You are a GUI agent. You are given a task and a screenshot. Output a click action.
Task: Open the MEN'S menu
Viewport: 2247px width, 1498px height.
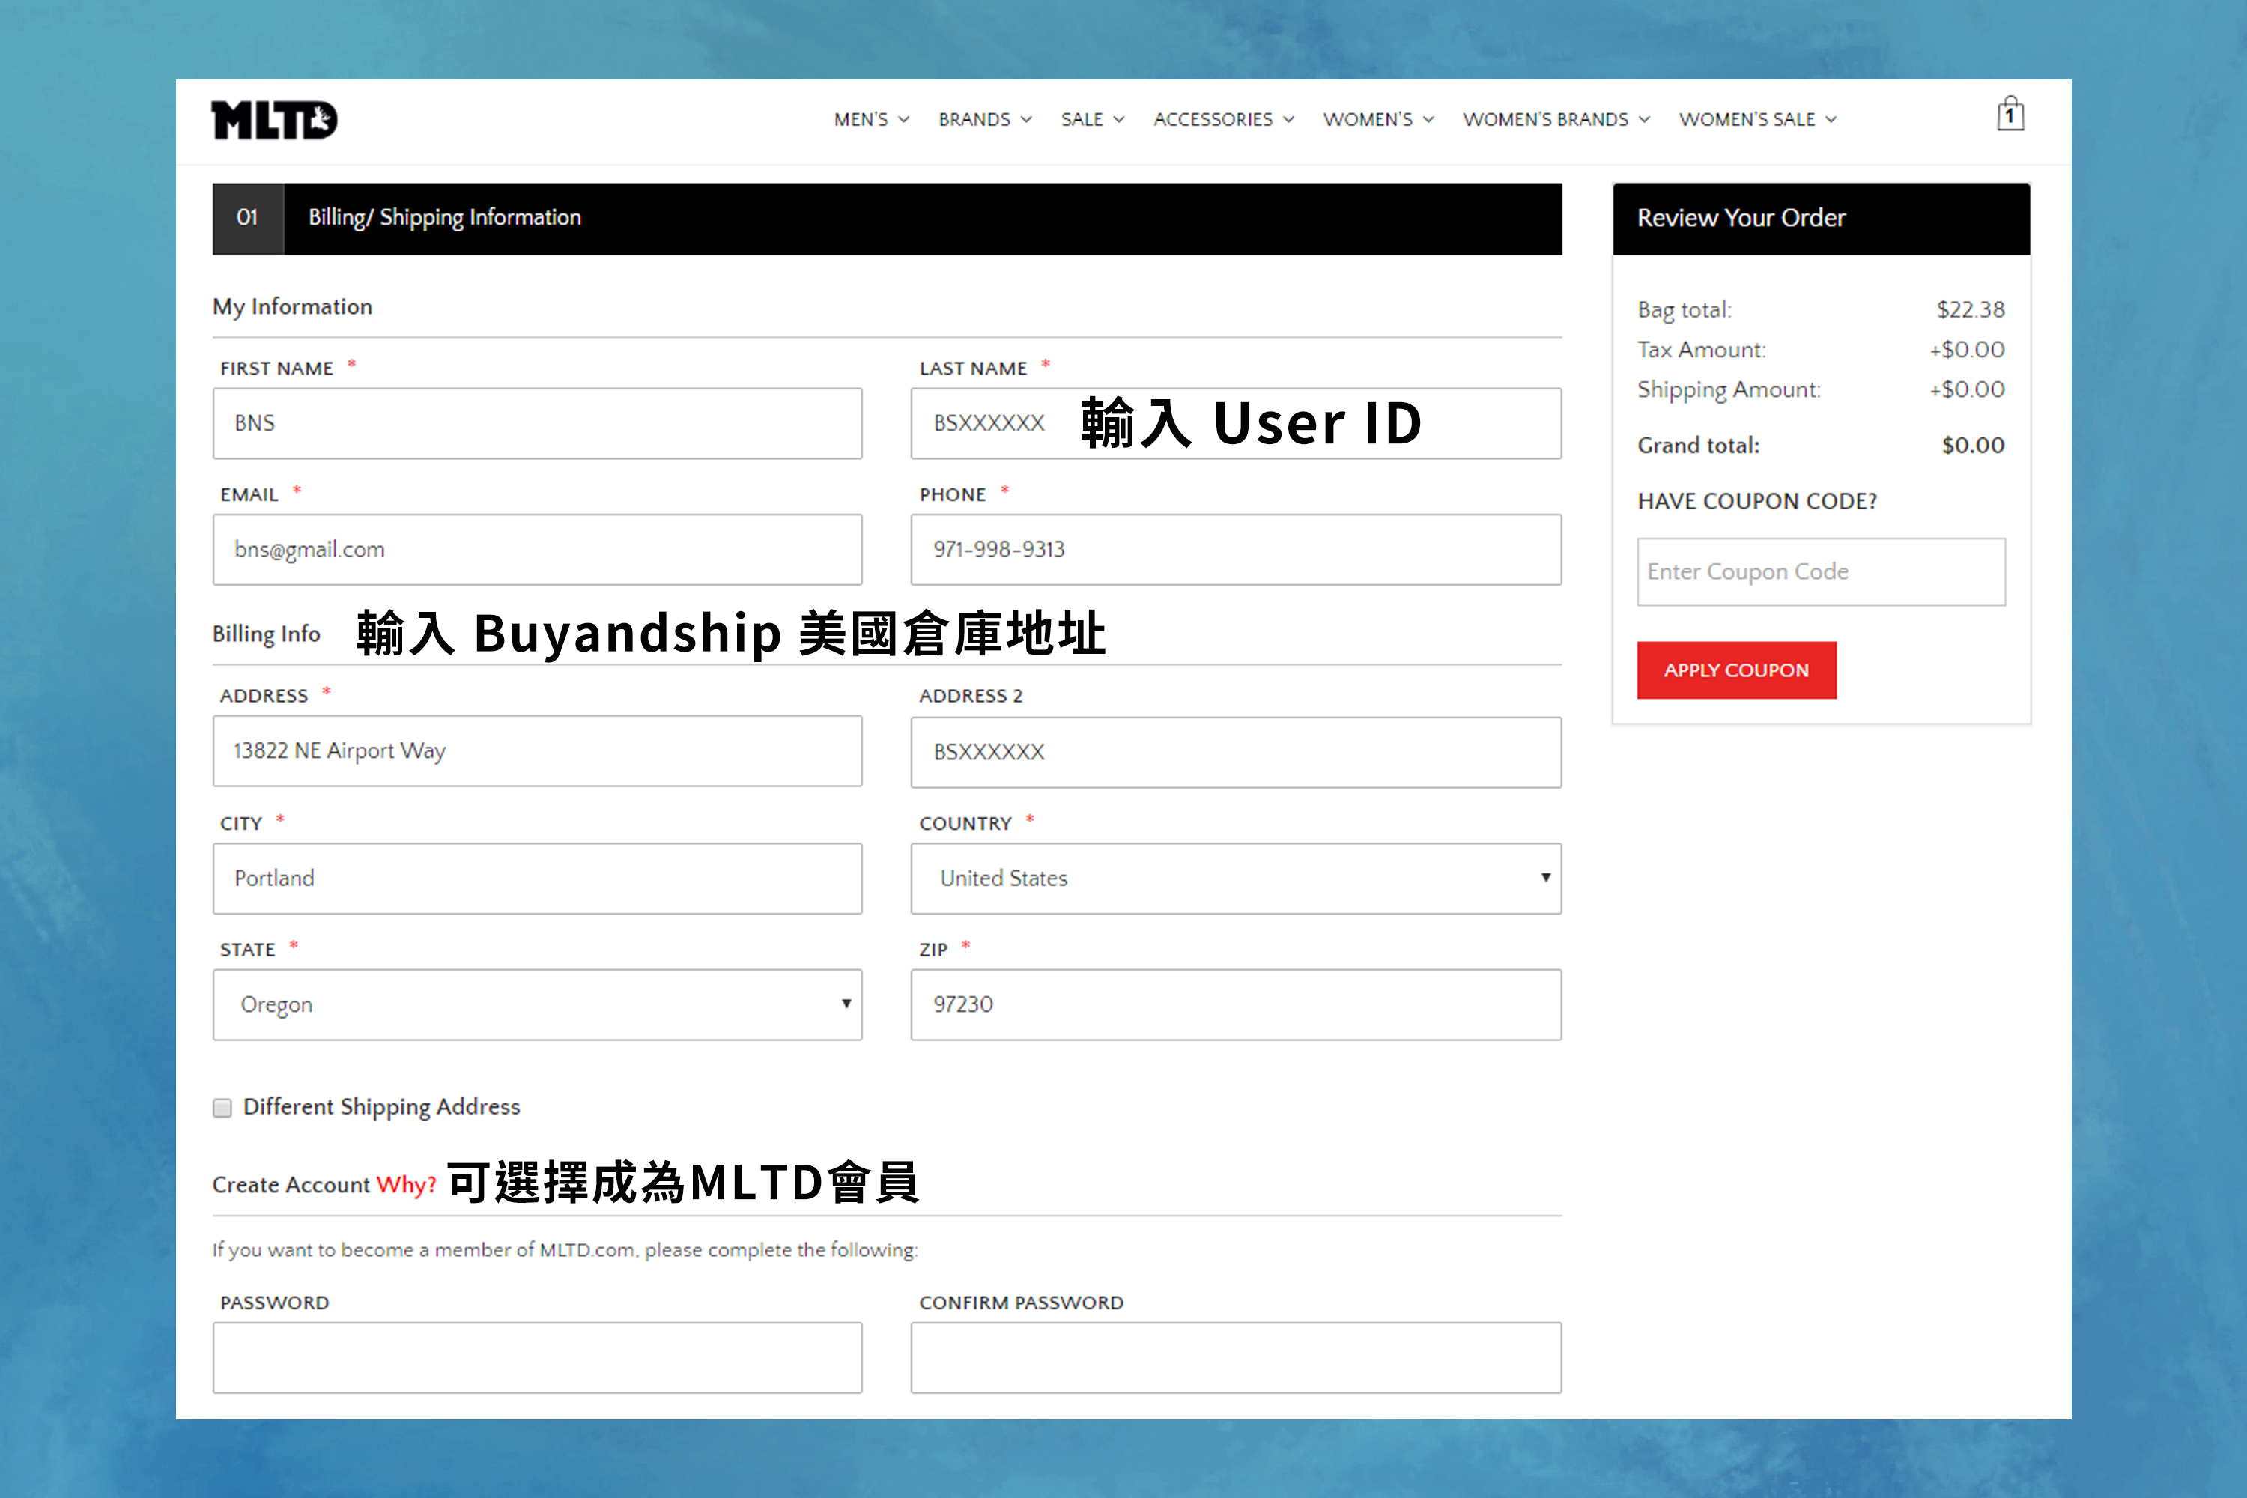tap(870, 119)
